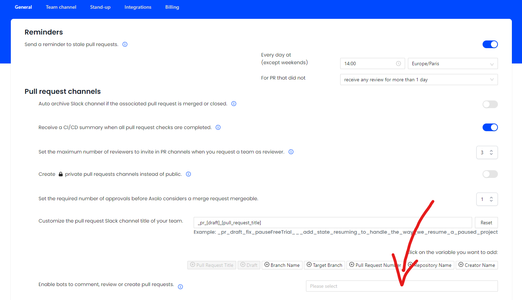Image resolution: width=522 pixels, height=300 pixels.
Task: Click info icon next to stale pull requests reminder
Action: (125, 44)
